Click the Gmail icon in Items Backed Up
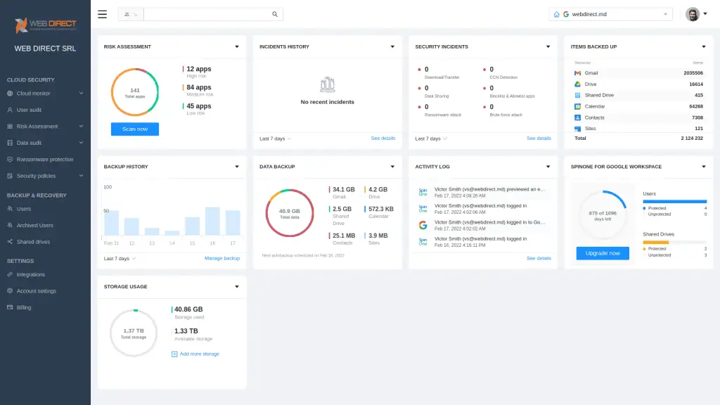The image size is (720, 405). (x=577, y=73)
